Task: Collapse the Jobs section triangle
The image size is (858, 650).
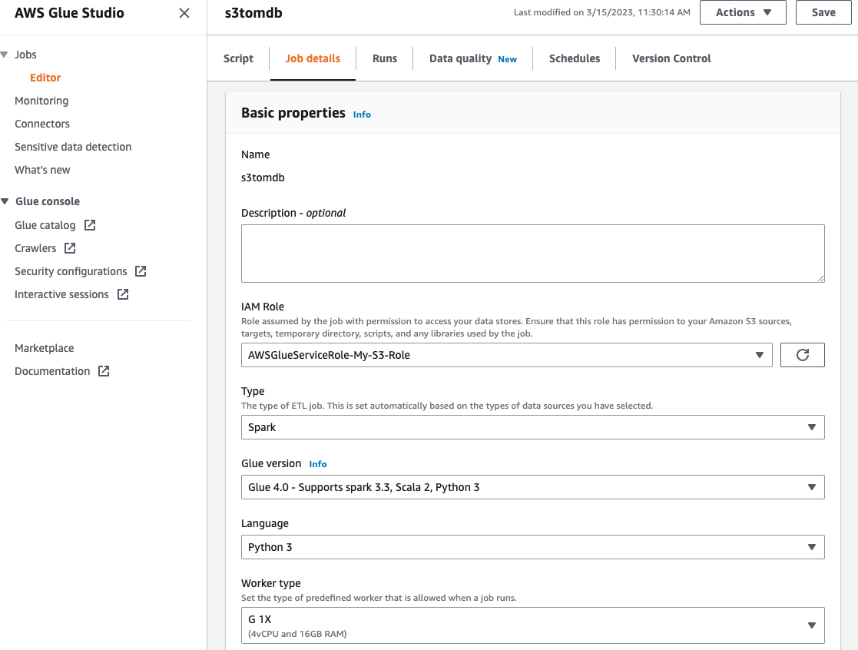Action: point(5,55)
